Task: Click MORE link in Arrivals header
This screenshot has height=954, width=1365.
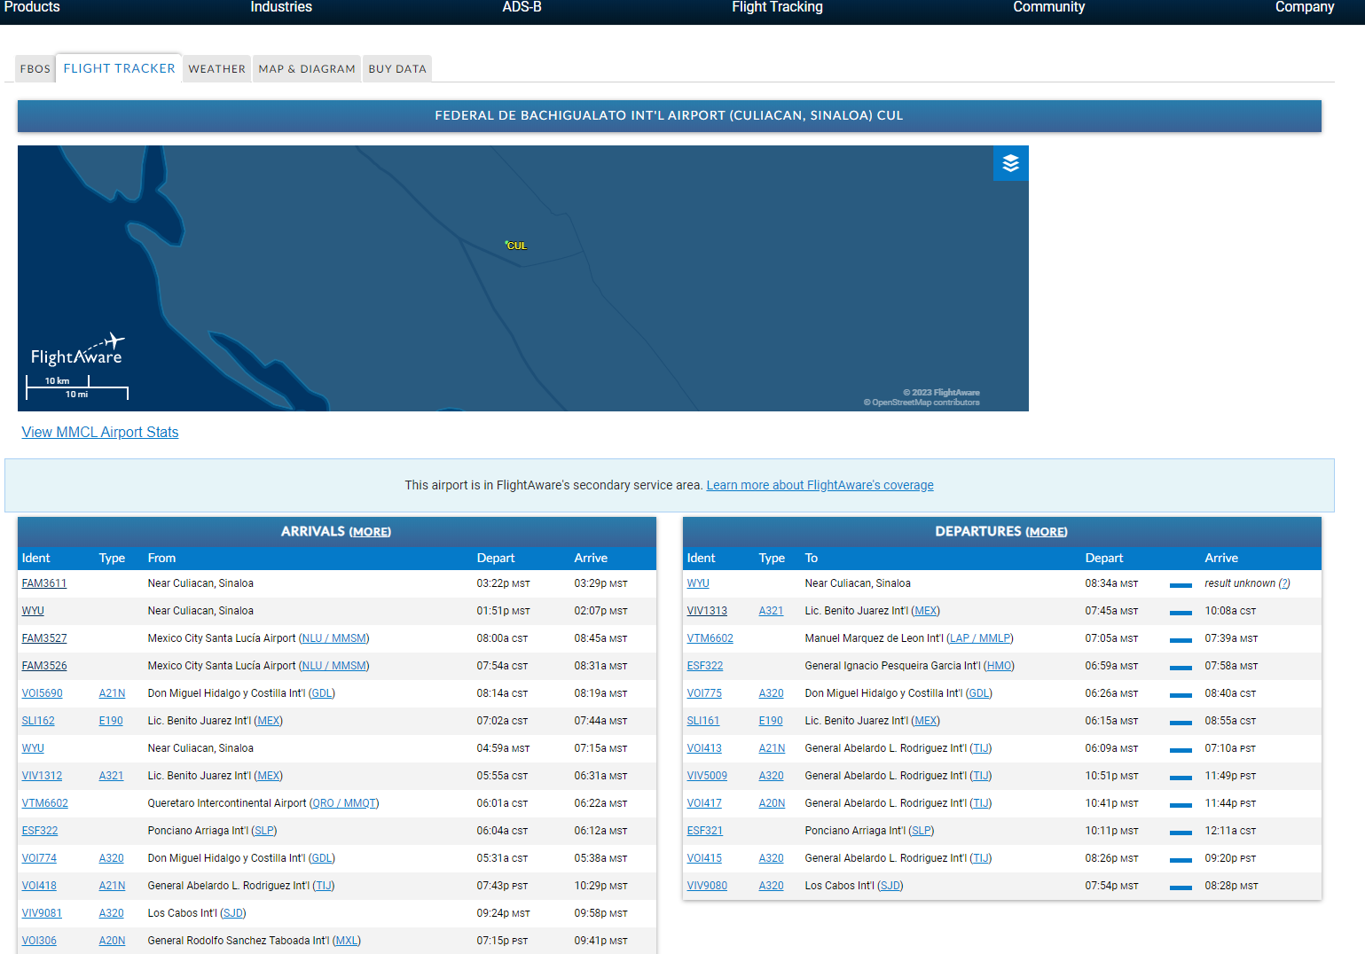Action: (x=370, y=532)
